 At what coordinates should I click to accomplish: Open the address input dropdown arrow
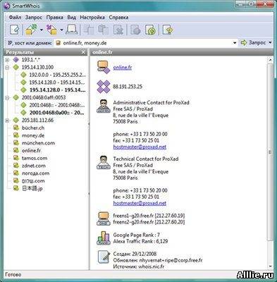click(x=235, y=43)
